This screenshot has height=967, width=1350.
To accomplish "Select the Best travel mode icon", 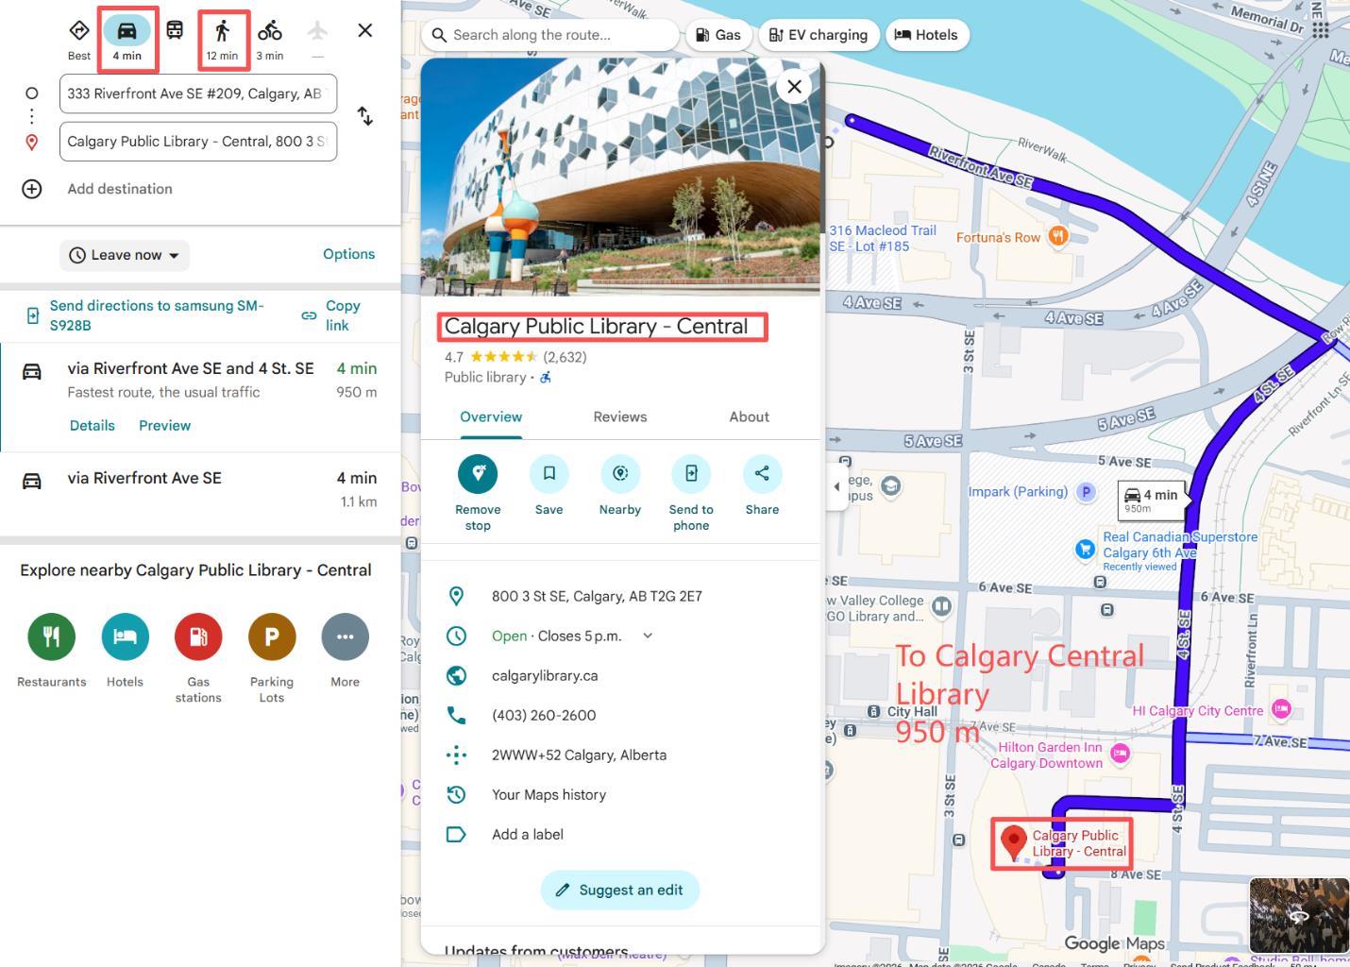I will click(79, 39).
